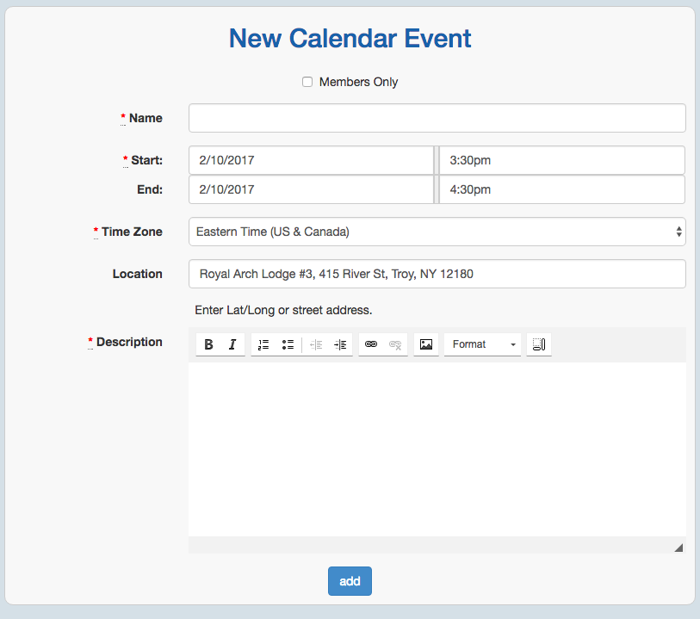Viewport: 700px width, 619px height.
Task: Click the End time field showing 4:30pm
Action: click(561, 189)
